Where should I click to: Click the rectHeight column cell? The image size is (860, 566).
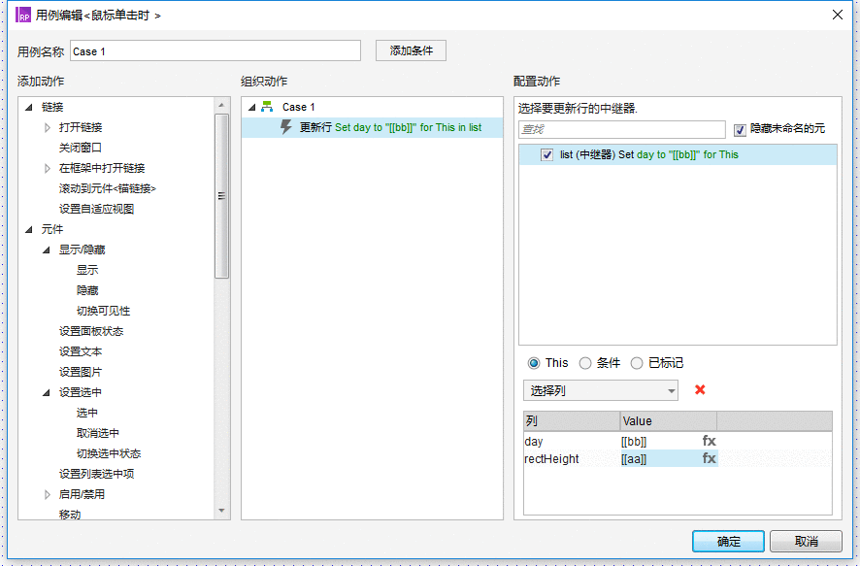click(572, 458)
